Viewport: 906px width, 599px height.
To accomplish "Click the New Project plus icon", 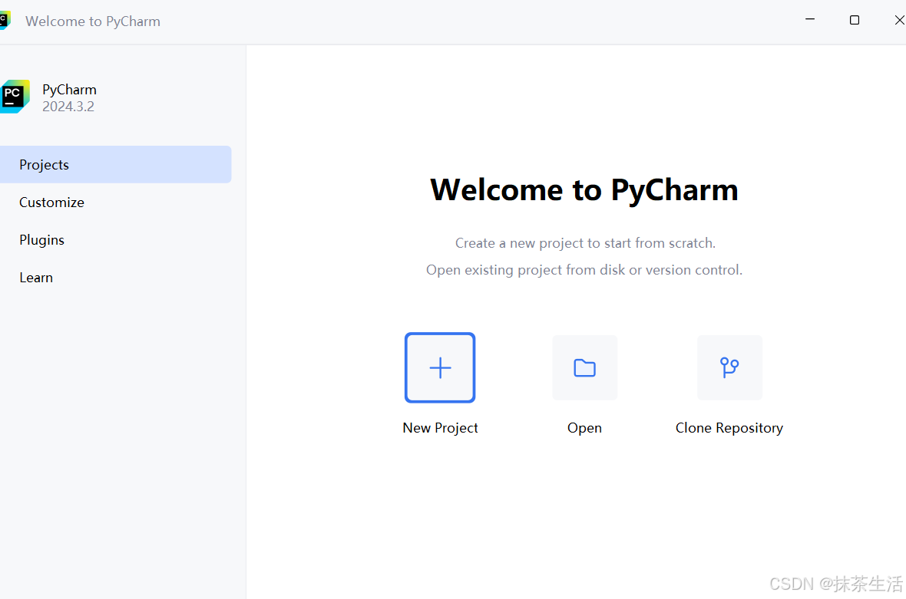I will point(440,367).
